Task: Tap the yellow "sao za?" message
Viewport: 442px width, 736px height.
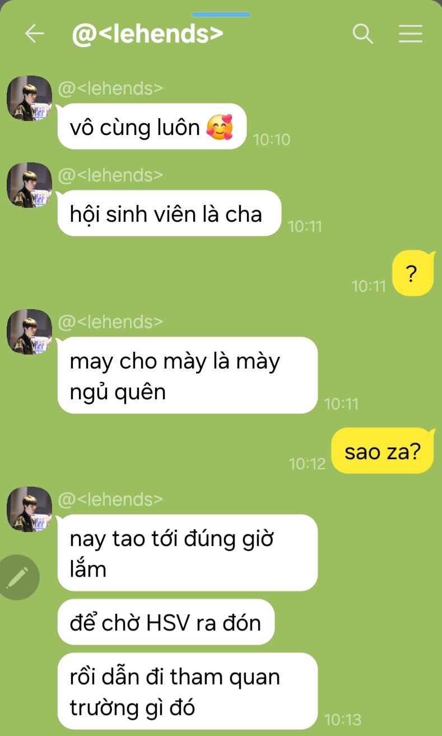Action: (x=383, y=451)
